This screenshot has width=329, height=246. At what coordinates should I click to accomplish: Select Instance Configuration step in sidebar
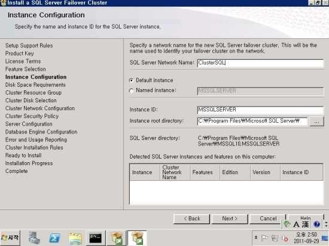[x=36, y=77]
